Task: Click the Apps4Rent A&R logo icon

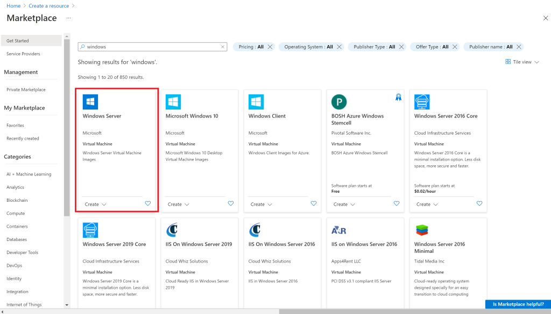Action: pyautogui.click(x=339, y=230)
